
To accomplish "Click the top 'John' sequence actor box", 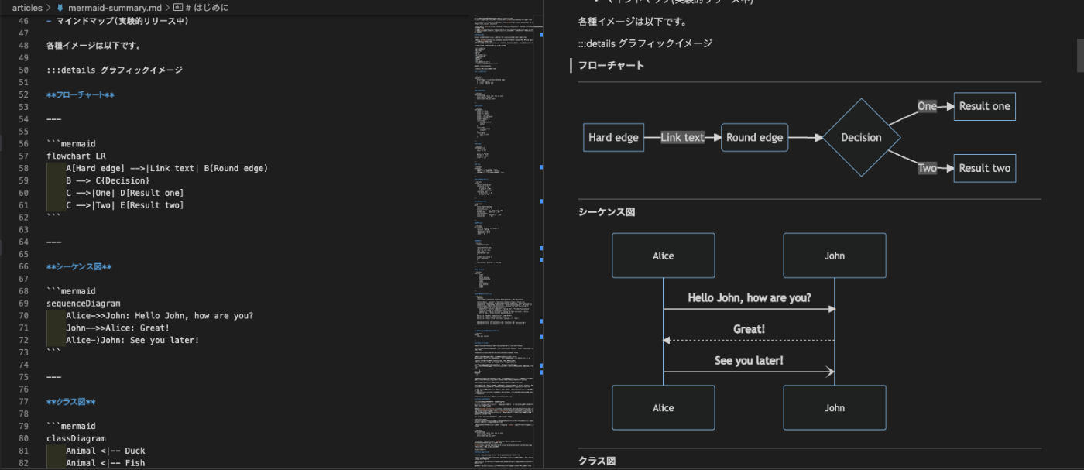I will tap(835, 256).
